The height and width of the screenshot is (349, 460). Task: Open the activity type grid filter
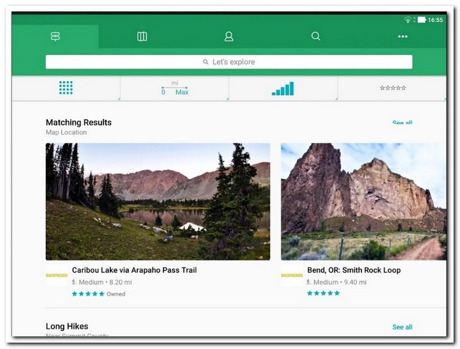[66, 88]
